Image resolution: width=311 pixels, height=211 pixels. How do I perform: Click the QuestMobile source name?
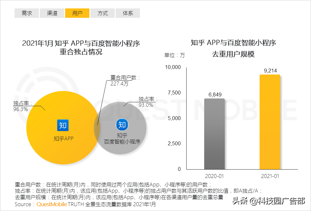click(52, 204)
